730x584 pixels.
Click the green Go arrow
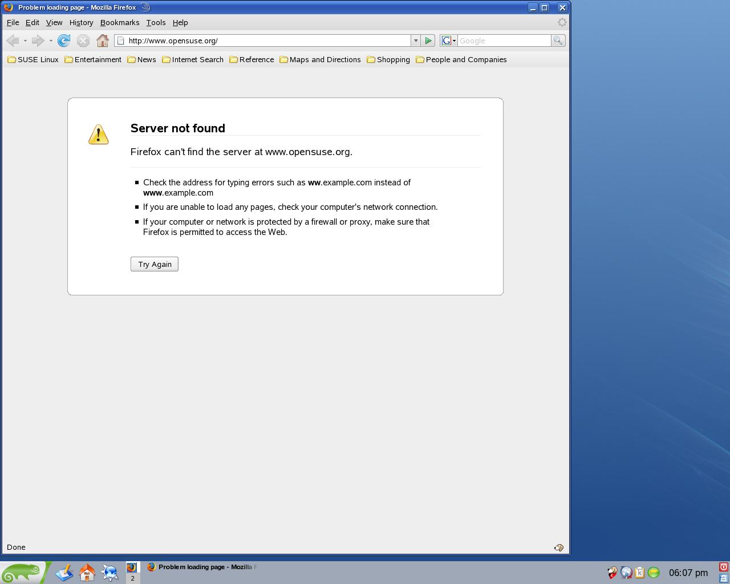(428, 40)
